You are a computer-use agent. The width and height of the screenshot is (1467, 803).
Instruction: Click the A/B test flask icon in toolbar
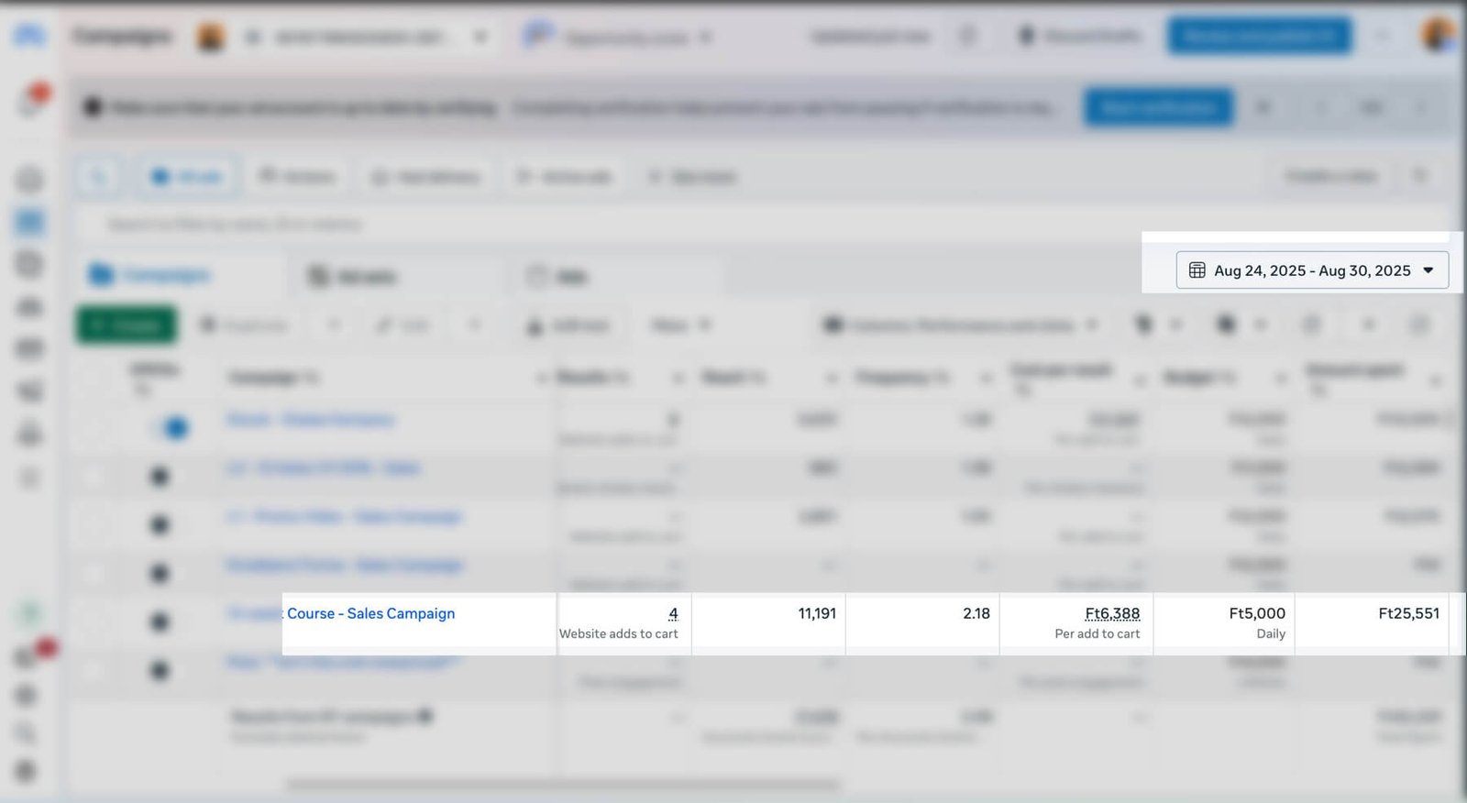(x=535, y=325)
